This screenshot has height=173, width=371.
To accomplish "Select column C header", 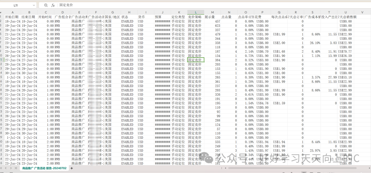I will pos(46,12).
